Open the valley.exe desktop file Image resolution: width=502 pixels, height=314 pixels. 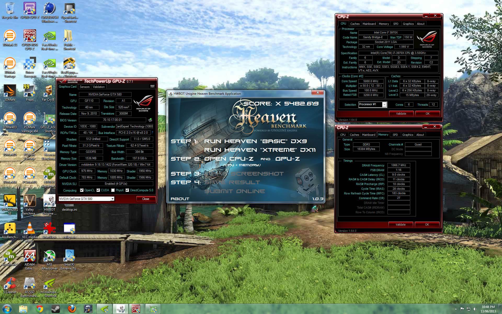tap(69, 230)
